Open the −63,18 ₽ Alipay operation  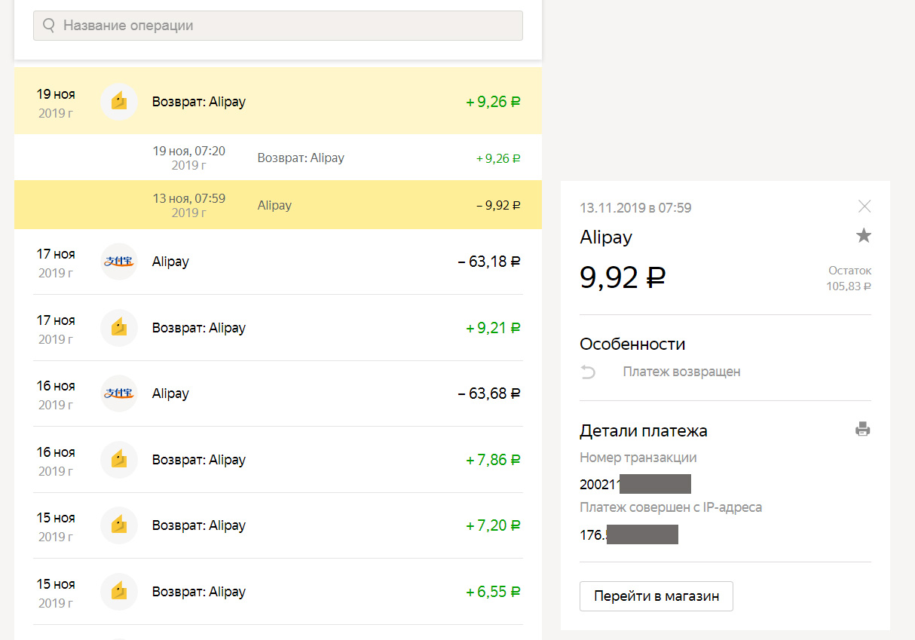pos(278,262)
